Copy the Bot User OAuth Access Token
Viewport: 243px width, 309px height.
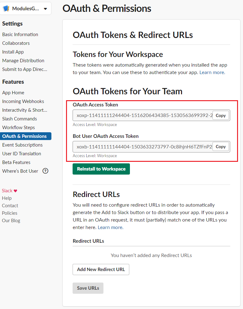[x=221, y=147]
